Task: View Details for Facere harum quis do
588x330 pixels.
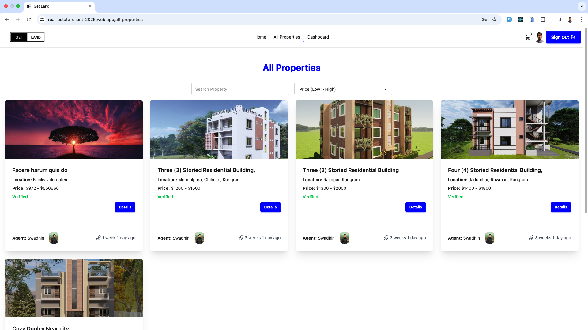Action: [x=125, y=207]
